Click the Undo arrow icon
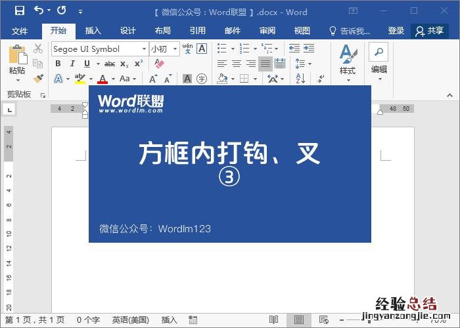The image size is (460, 328). point(39,11)
